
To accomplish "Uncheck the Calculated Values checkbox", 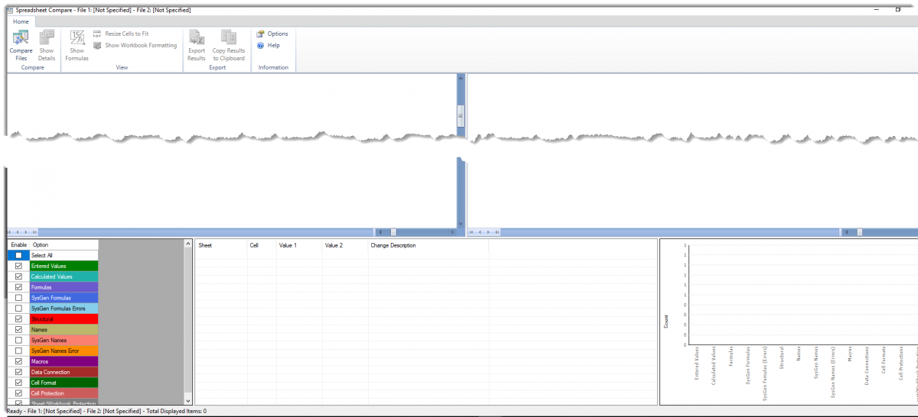I will (18, 276).
